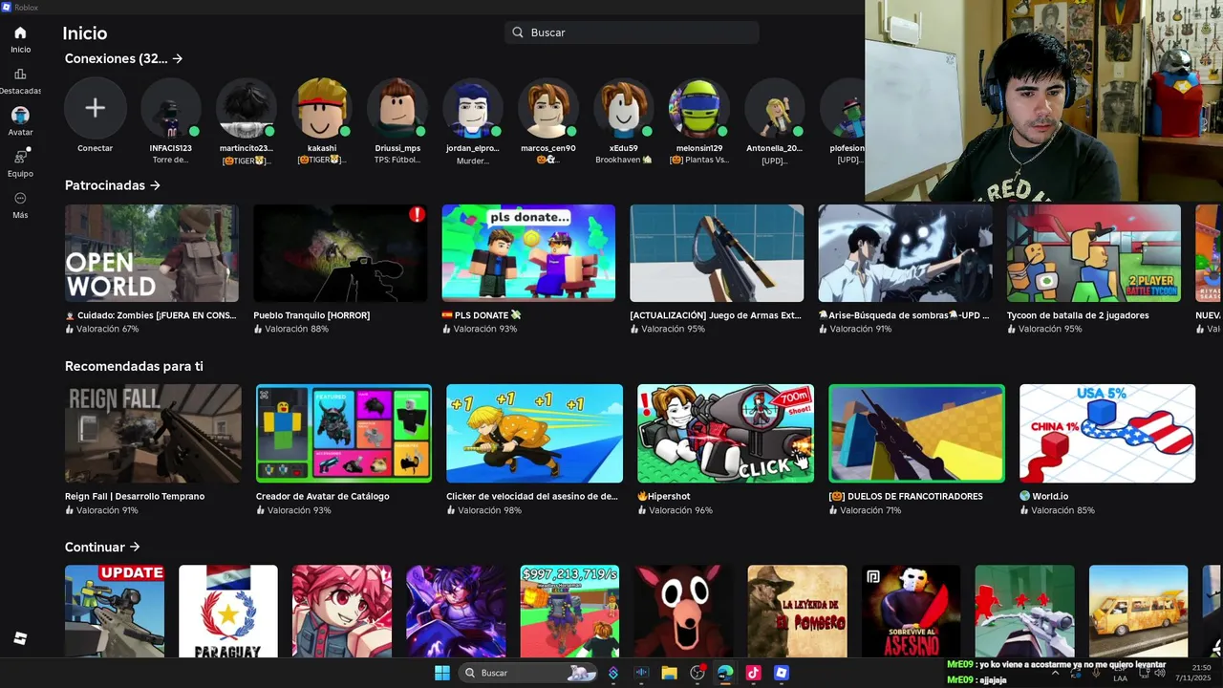This screenshot has width=1223, height=688.
Task: Open the Windows Start menu
Action: click(x=442, y=673)
